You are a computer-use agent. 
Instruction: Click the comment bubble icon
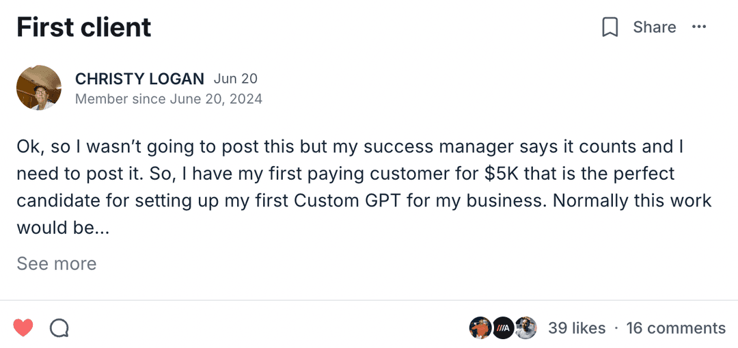click(59, 328)
